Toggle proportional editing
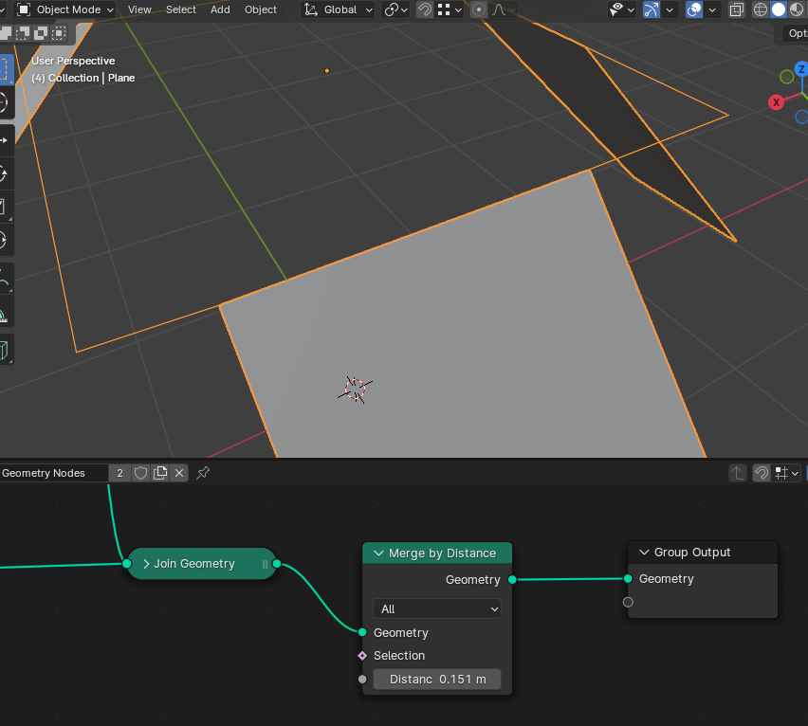This screenshot has height=726, width=808. pyautogui.click(x=479, y=9)
